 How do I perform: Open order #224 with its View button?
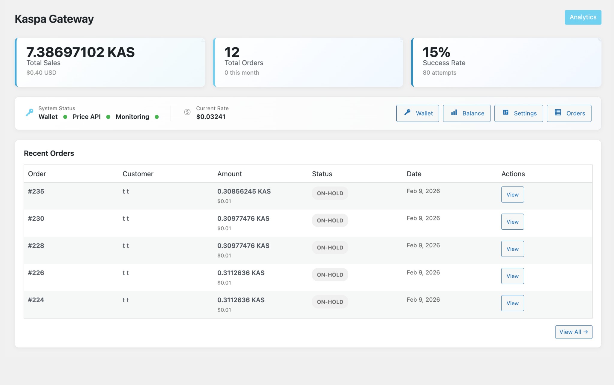point(512,303)
